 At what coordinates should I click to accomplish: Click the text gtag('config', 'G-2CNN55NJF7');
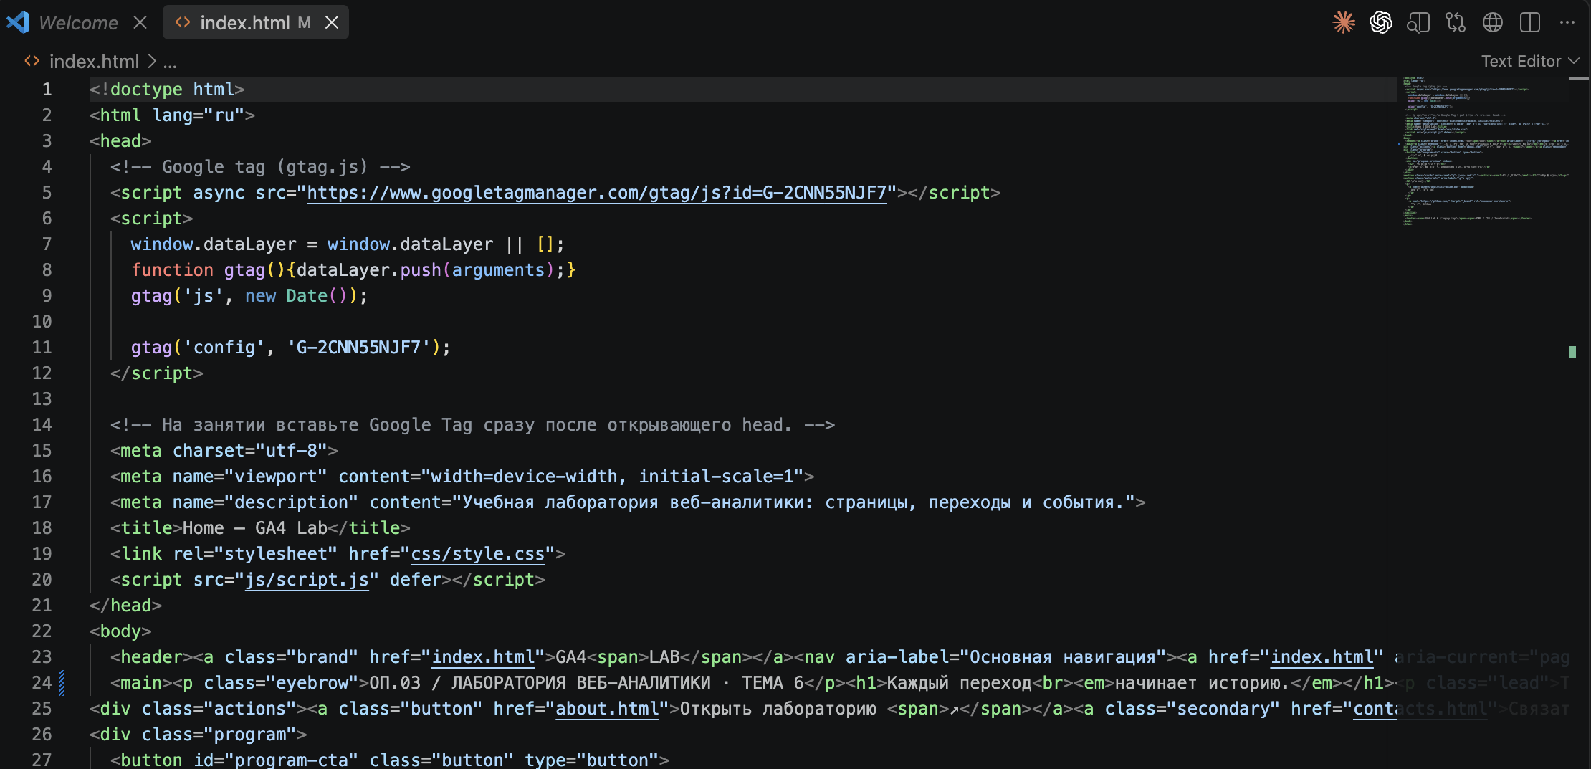290,348
